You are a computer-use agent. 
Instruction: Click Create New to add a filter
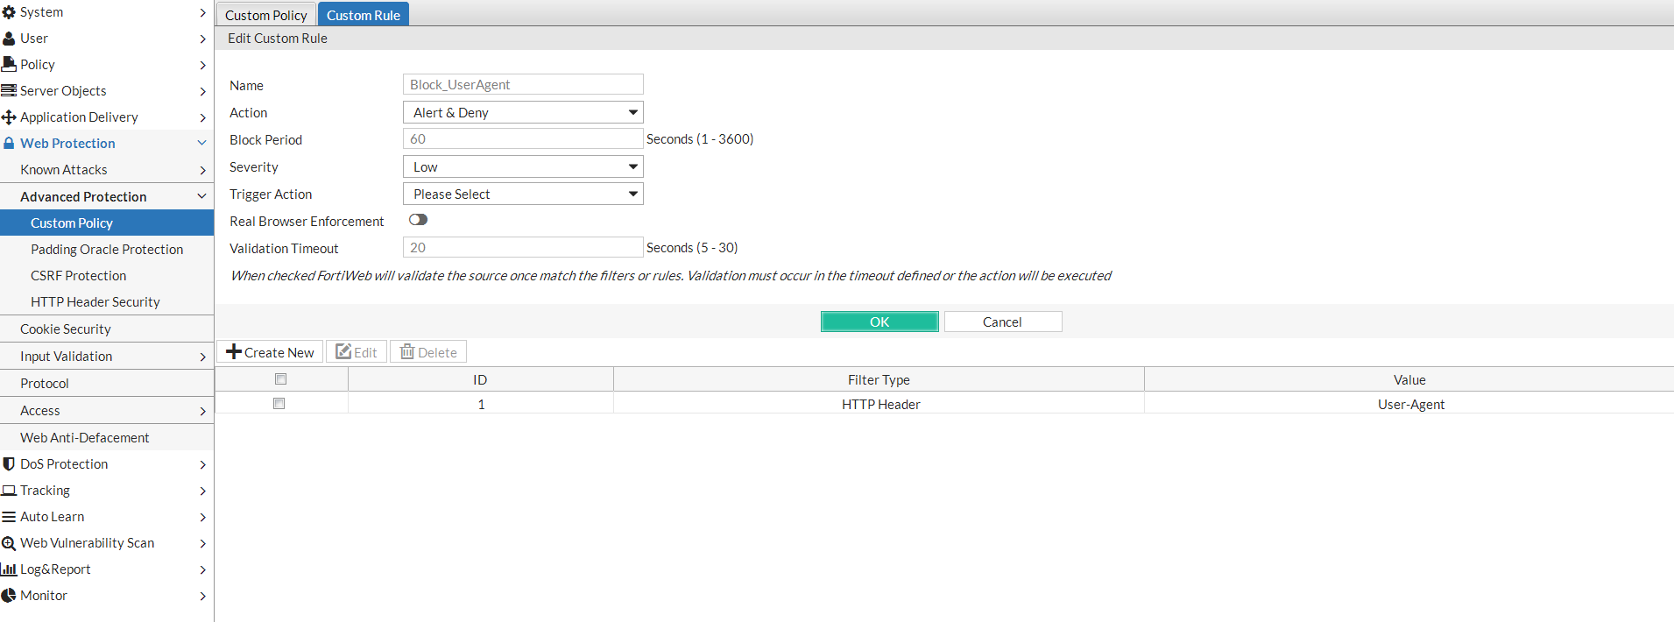click(270, 352)
